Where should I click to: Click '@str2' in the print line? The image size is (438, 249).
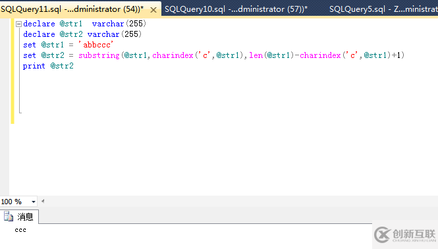(62, 66)
